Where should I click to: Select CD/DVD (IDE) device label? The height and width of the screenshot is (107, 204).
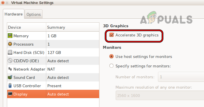coord(26,61)
